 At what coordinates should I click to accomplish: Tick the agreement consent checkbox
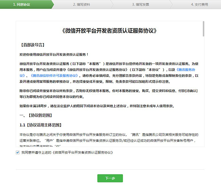[x=18, y=152]
